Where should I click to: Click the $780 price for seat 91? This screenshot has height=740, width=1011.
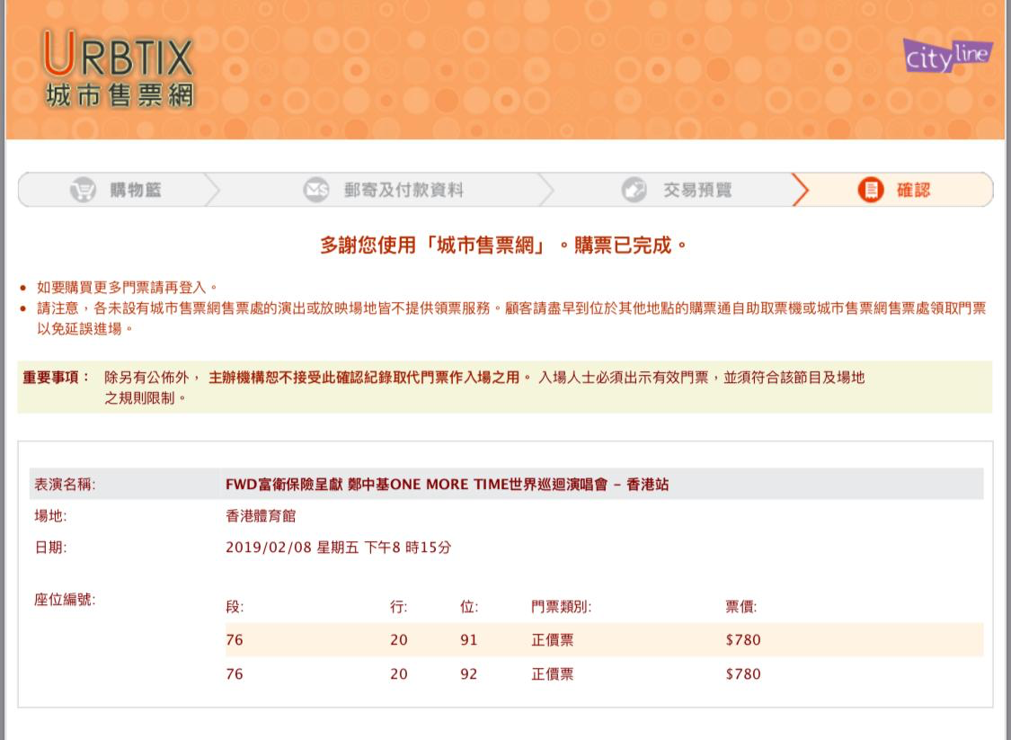click(743, 640)
